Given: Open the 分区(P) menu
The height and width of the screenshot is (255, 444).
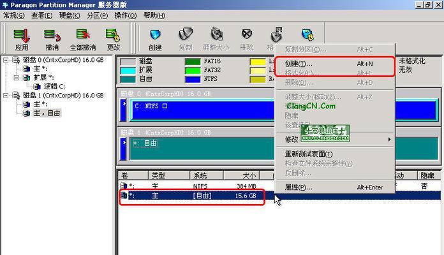Looking at the screenshot, I should [97, 15].
